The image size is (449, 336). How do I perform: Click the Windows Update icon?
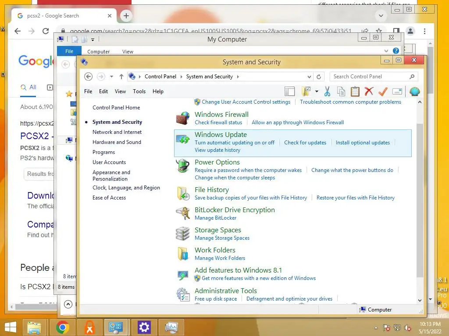point(183,139)
